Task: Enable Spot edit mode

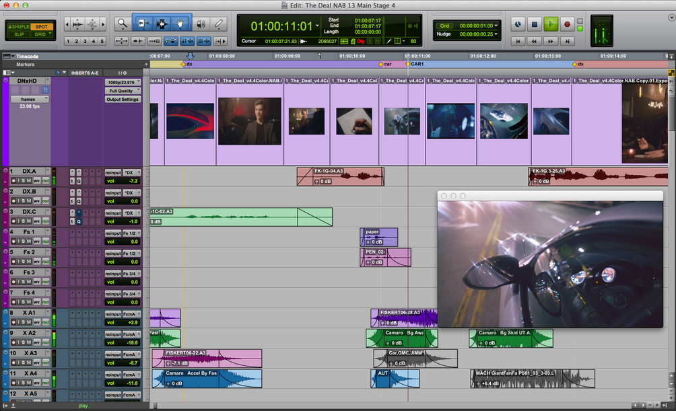Action: point(42,26)
